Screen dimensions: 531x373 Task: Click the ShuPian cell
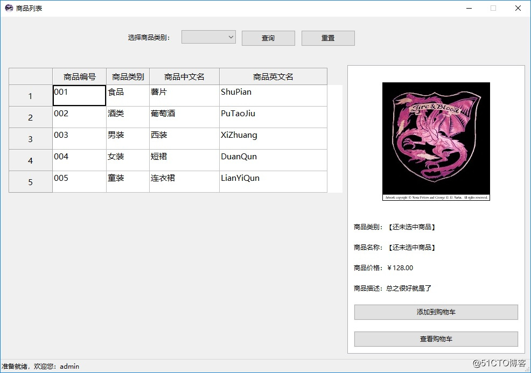(x=273, y=95)
